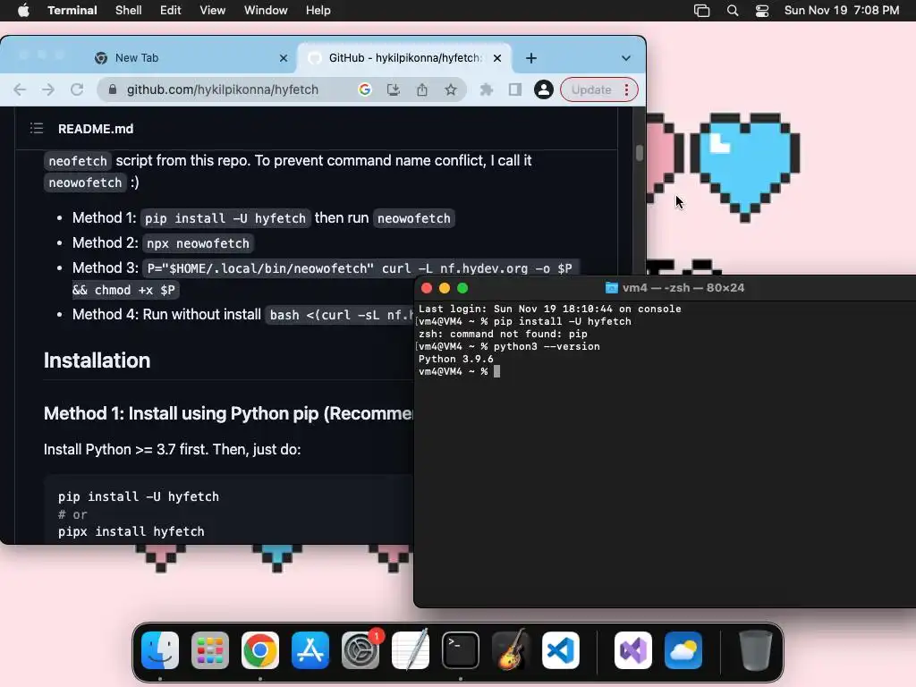The width and height of the screenshot is (916, 687).
Task: Open Visual Studio Code from the Dock
Action: coord(561,650)
